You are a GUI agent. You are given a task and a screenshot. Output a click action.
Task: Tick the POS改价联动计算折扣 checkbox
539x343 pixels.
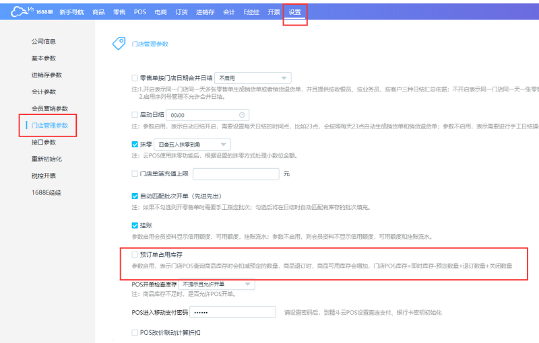pyautogui.click(x=135, y=333)
